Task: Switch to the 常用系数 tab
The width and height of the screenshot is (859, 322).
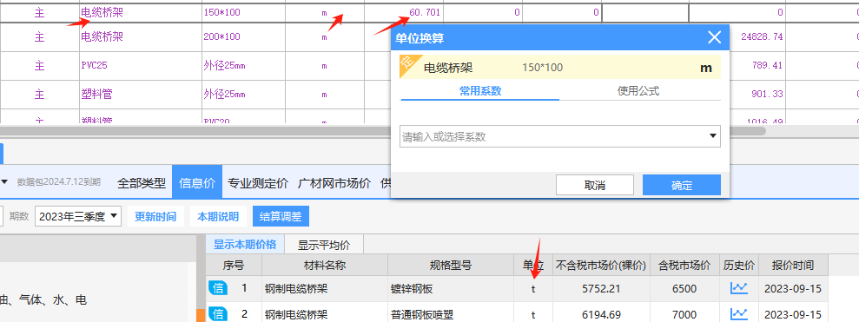Action: pos(480,91)
